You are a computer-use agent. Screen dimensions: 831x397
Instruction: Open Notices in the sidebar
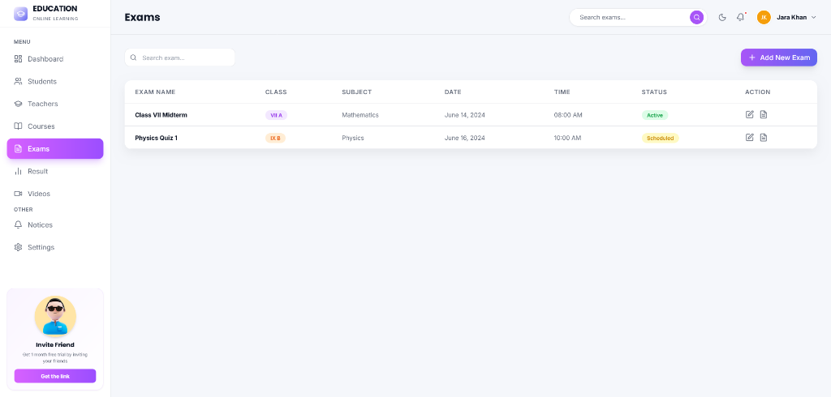pos(40,225)
